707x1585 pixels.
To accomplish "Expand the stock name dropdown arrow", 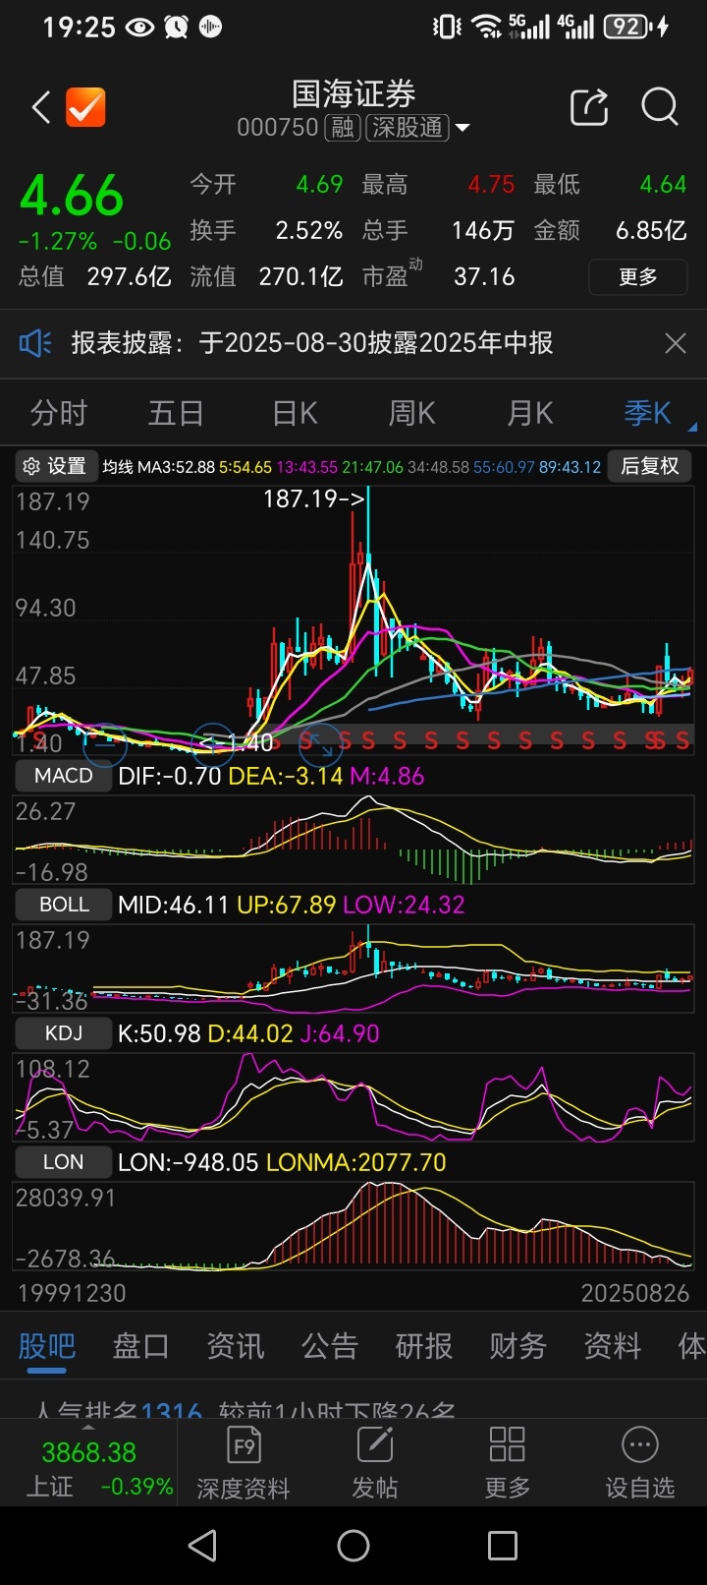I will point(462,128).
